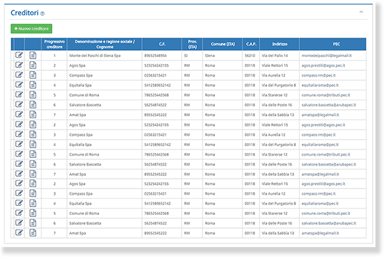Viewport: 386px width, 258px height.
Task: Edit the first Comune di Roma row
Action: click(19, 95)
